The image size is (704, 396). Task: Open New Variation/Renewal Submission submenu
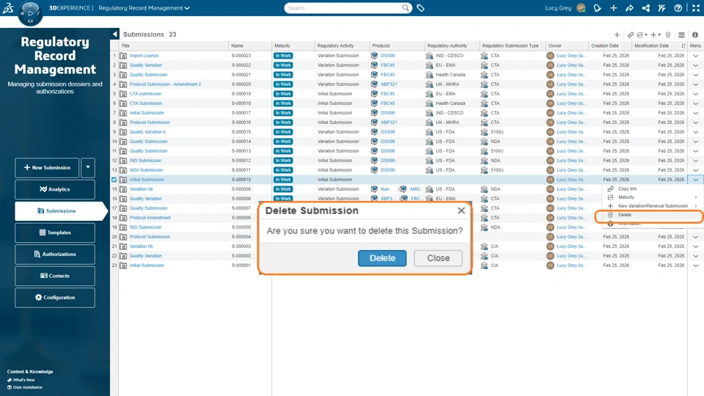[x=652, y=206]
